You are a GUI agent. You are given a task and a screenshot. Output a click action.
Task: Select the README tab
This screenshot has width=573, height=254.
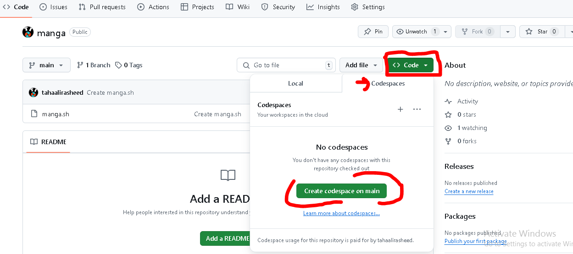[x=48, y=142]
